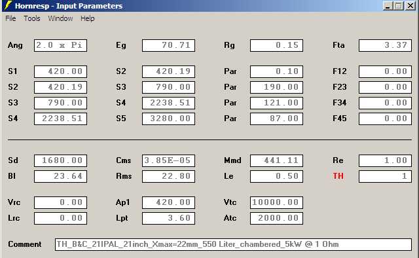419x258 pixels.
Task: Open the Help menu
Action: coord(87,18)
